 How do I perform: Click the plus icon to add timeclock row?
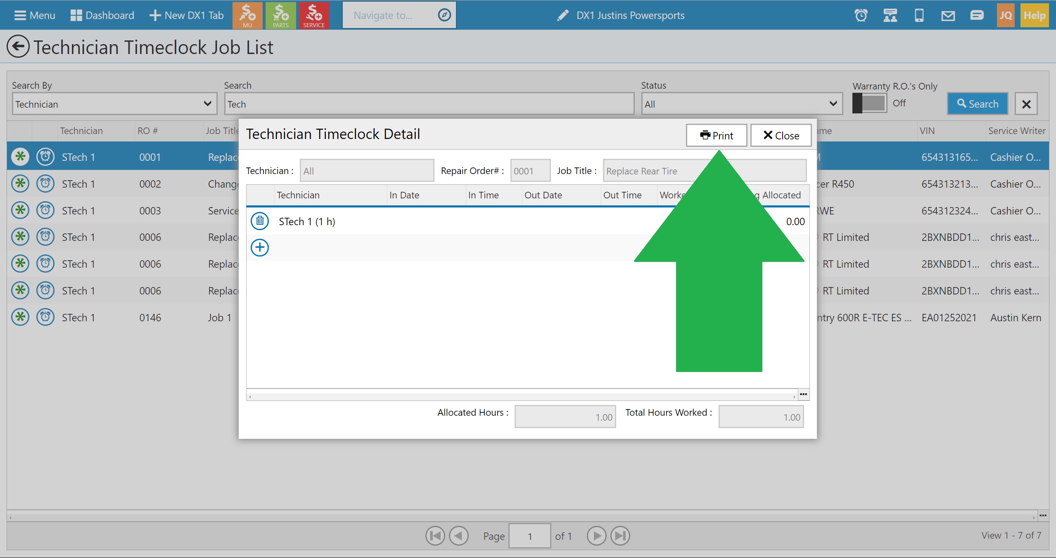coord(260,247)
